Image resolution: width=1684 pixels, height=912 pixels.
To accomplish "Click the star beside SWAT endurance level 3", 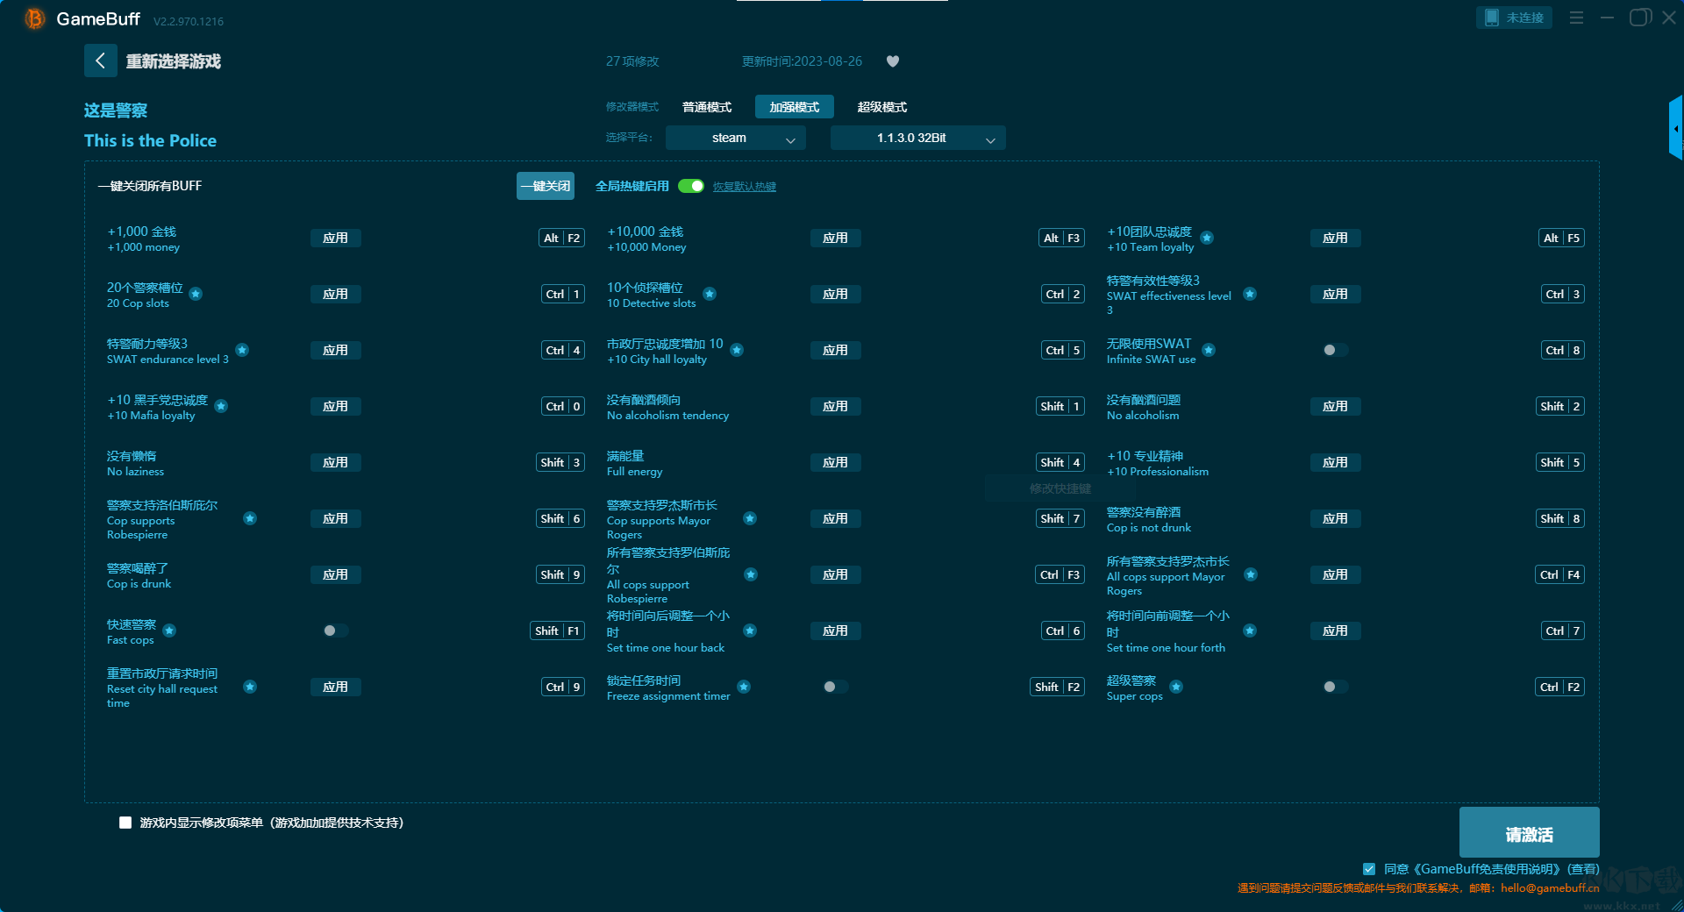I will 242,350.
